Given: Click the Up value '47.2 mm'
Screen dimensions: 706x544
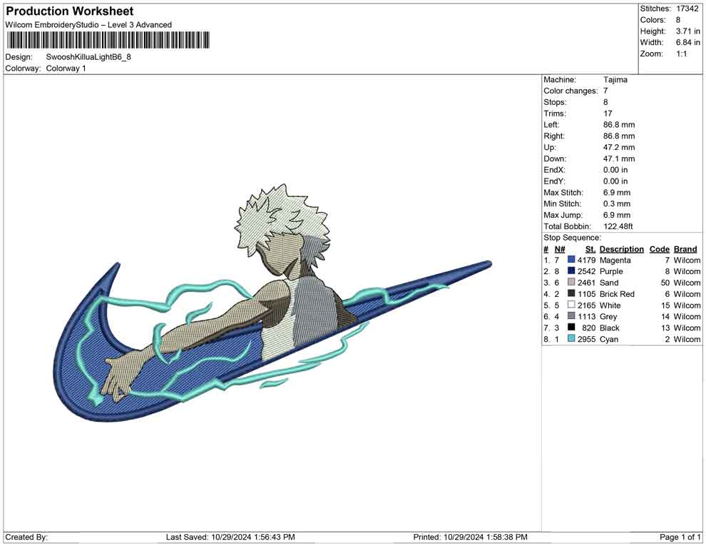Looking at the screenshot, I should click(619, 147).
